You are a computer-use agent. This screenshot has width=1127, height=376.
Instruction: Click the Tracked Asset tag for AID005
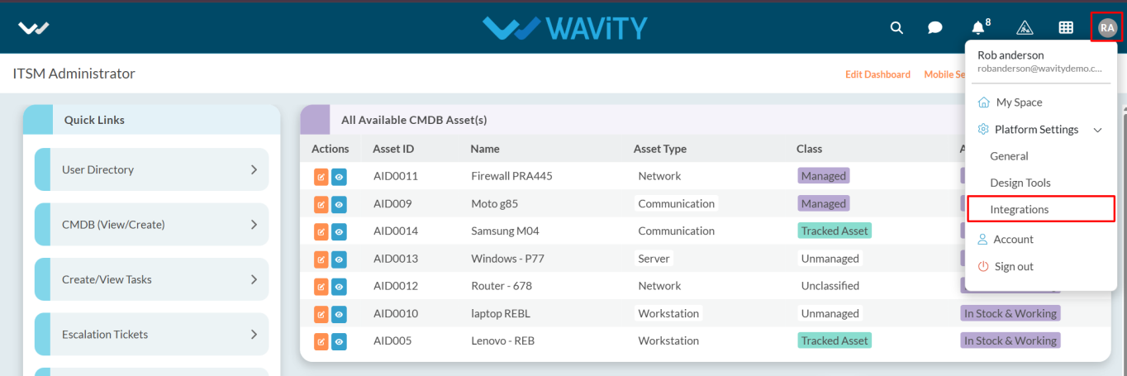[835, 341]
